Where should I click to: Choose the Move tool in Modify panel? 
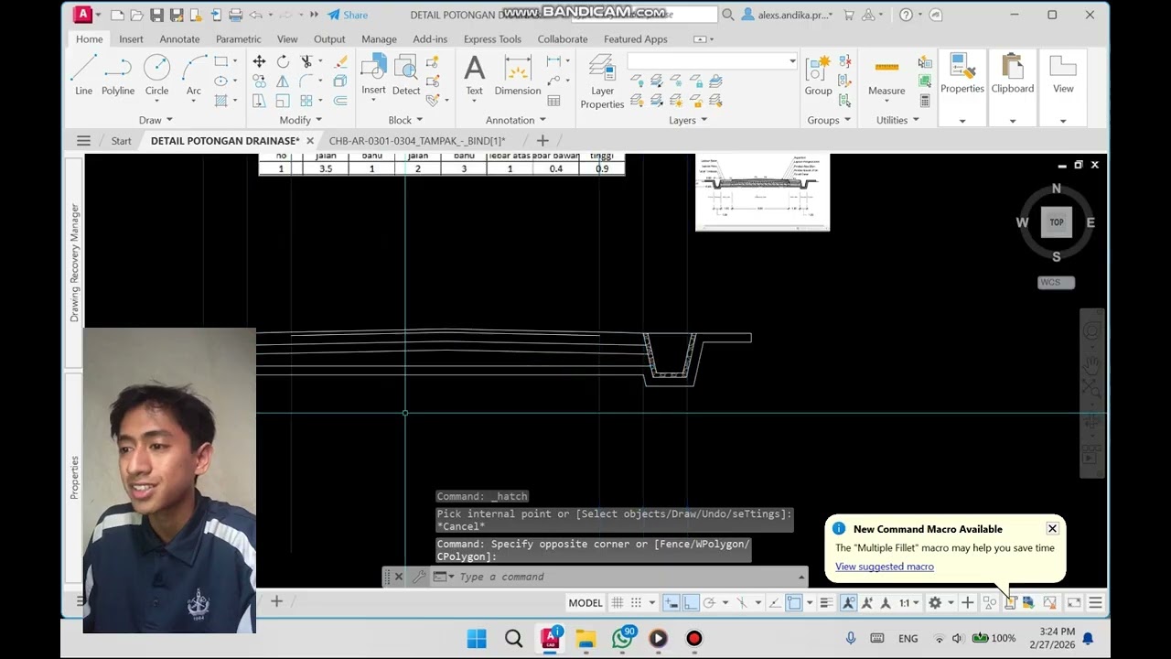(x=259, y=61)
